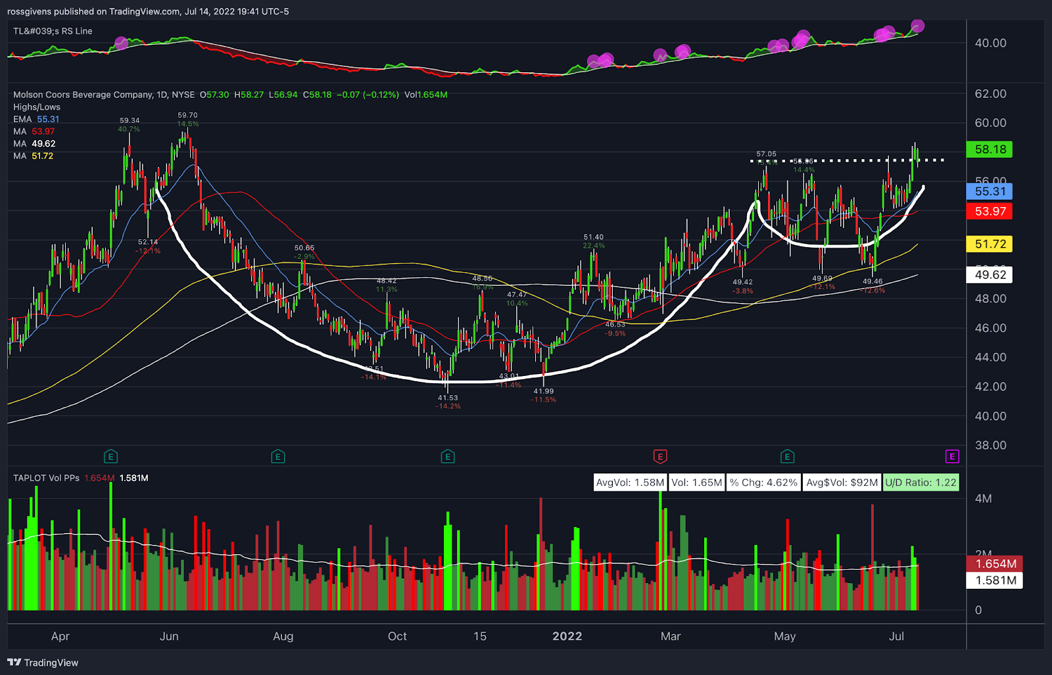Click the red 53.97 price axis label
The width and height of the screenshot is (1052, 675).
pos(990,211)
